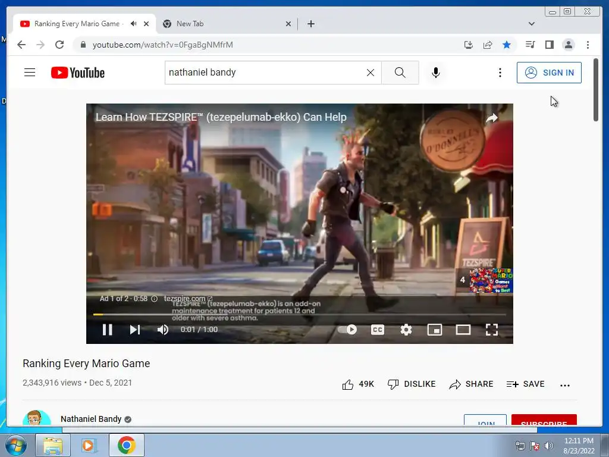The height and width of the screenshot is (457, 609).
Task: Pause the video with the pause button
Action: coord(107,330)
